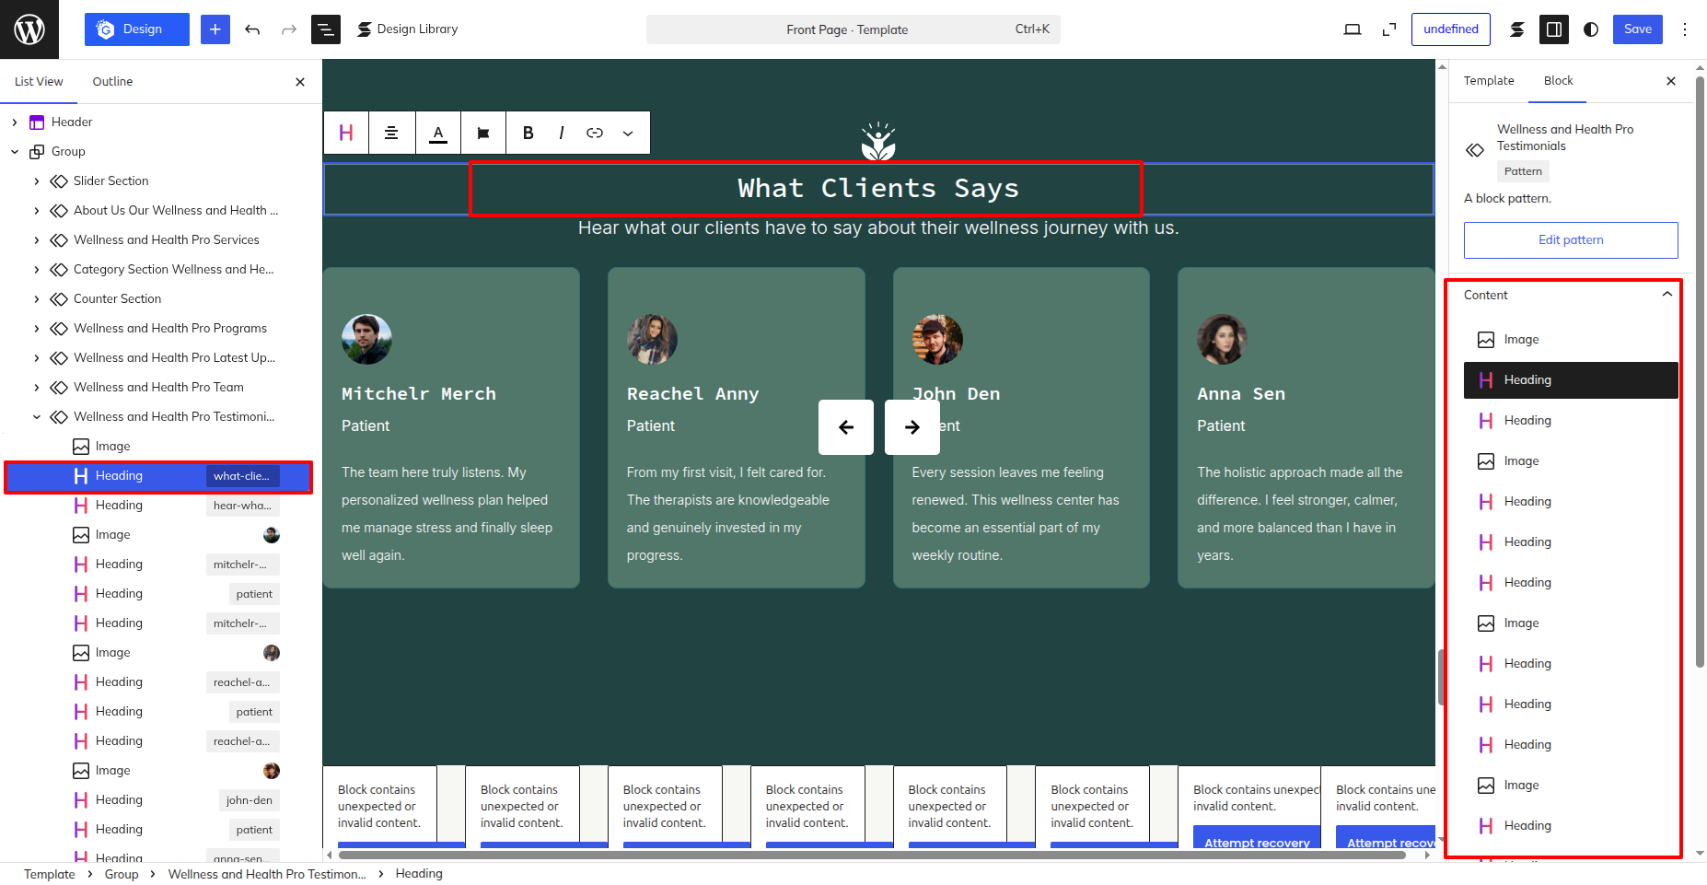
Task: Switch to the Outline tab
Action: (x=112, y=81)
